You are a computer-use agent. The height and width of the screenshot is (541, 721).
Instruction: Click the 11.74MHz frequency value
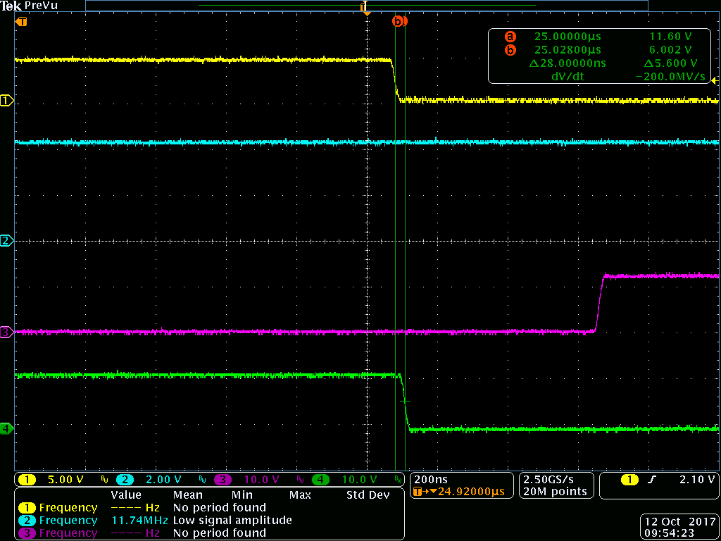coord(140,521)
